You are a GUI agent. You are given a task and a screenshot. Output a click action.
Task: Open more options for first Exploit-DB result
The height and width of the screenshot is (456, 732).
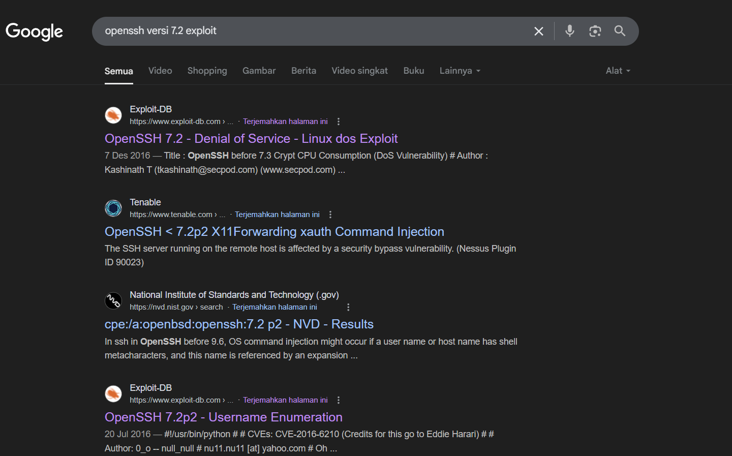coord(339,121)
